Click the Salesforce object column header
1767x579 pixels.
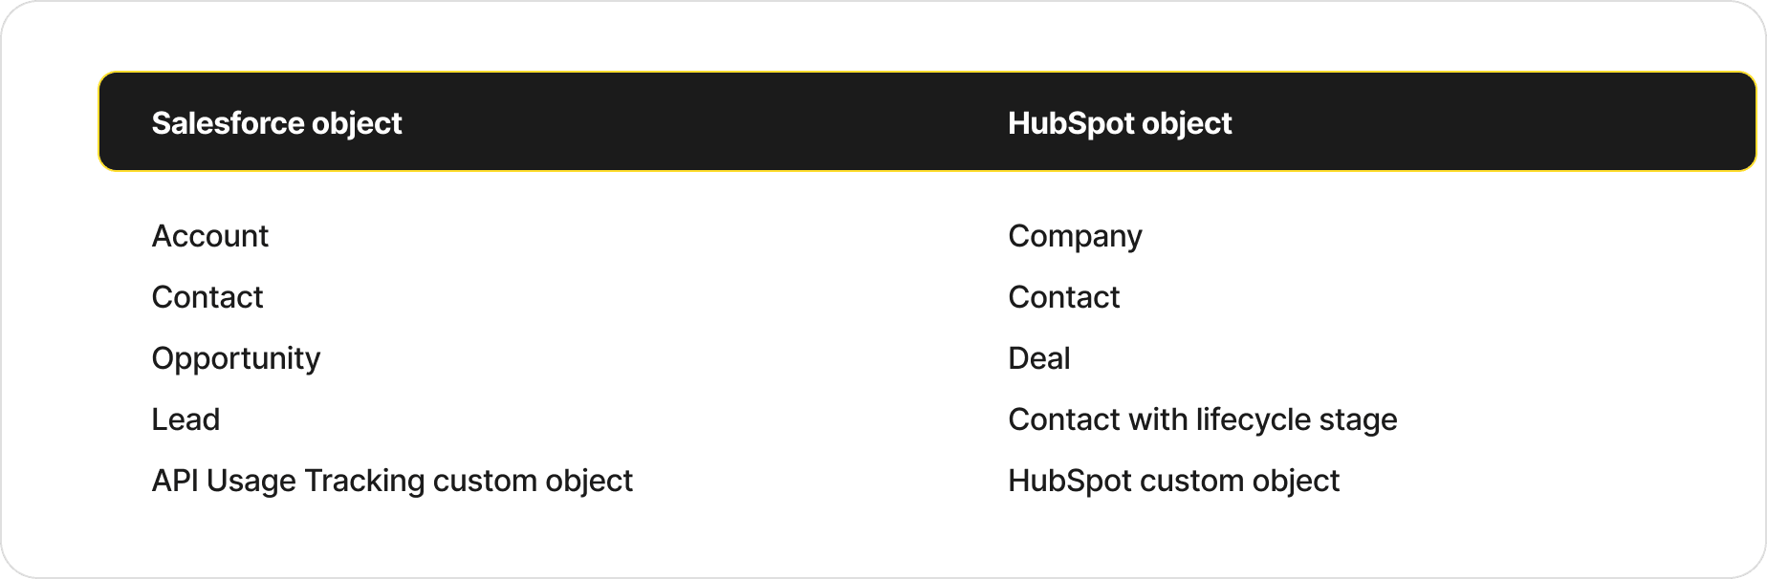click(276, 123)
